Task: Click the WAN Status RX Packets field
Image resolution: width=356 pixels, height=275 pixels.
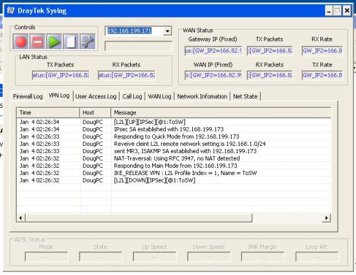Action: click(270, 76)
